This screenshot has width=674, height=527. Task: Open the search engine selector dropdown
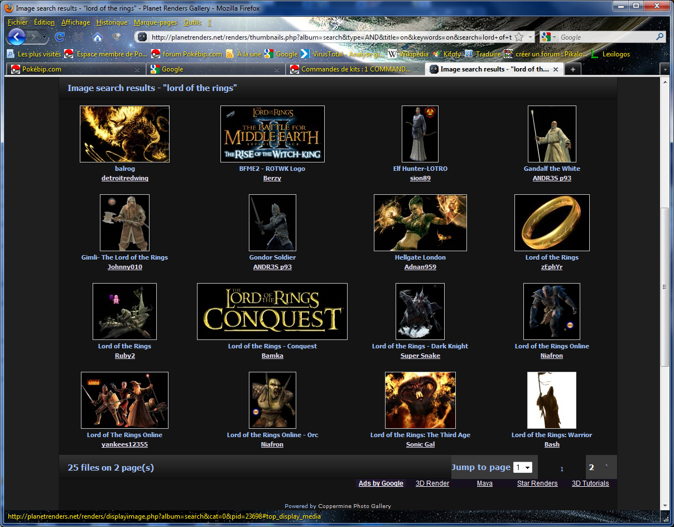549,37
